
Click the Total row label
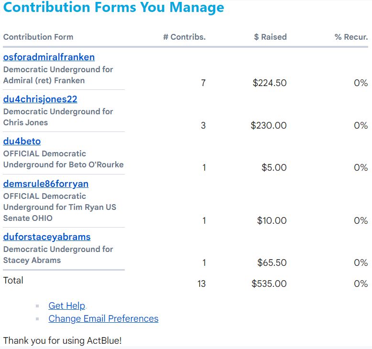[13, 281]
